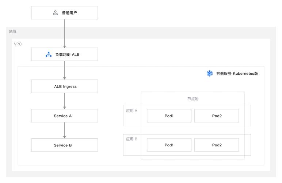Screen dimensions: 282x183
Task: Click the 地域 region label
Action: (13, 31)
